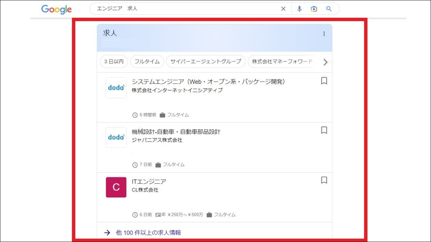Viewport: 431px width, 242px height.
Task: Open the ITエンジニア job title
Action: click(x=149, y=182)
